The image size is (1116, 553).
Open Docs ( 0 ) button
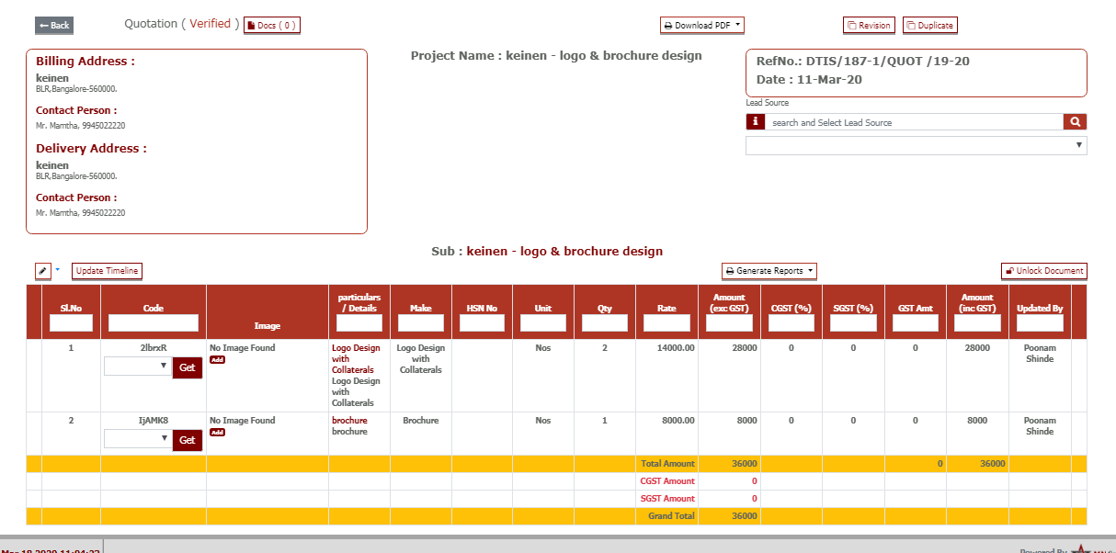tap(272, 26)
